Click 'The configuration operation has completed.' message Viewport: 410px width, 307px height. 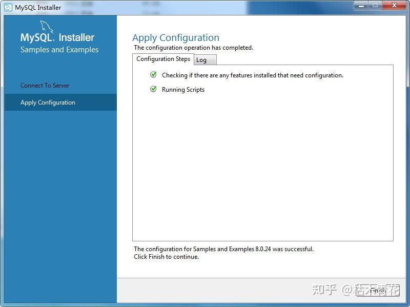pyautogui.click(x=194, y=48)
